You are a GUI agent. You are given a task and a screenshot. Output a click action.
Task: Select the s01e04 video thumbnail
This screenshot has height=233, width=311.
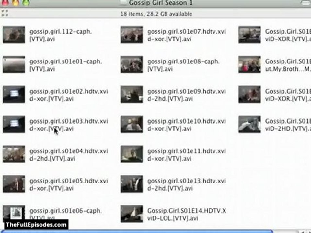point(14,154)
